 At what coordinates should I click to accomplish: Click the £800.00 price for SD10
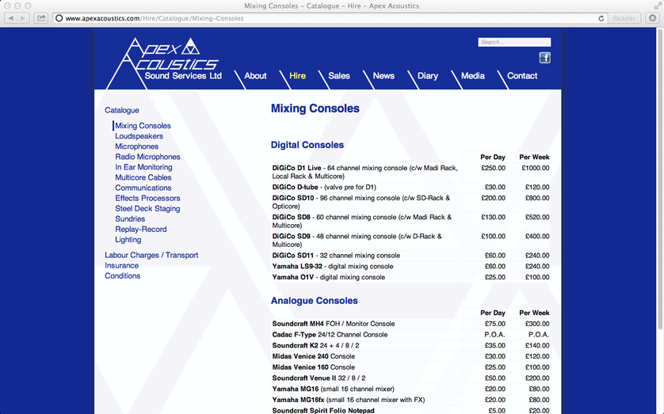(x=537, y=198)
